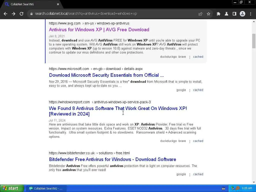Viewport: 256px width, 192px height.
Task: Reload the search results page
Action: point(21,14)
